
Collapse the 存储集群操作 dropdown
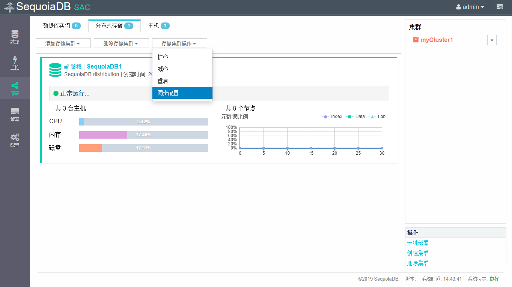coord(179,43)
